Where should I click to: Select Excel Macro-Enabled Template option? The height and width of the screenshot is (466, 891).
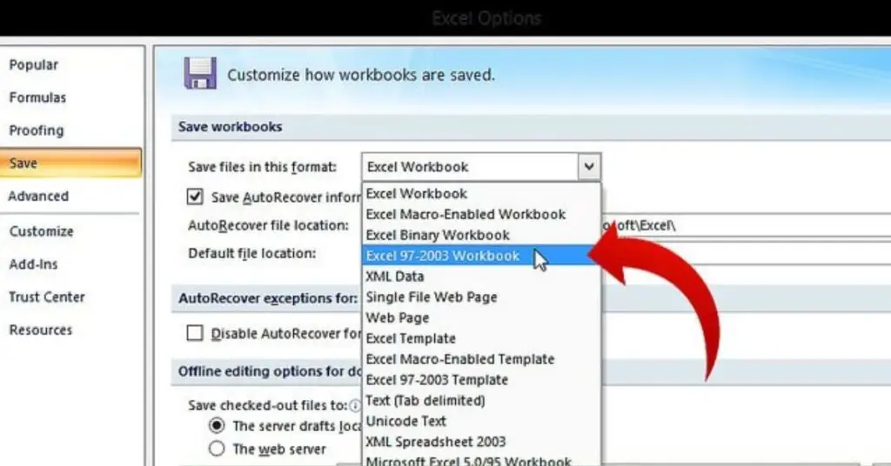pyautogui.click(x=481, y=359)
